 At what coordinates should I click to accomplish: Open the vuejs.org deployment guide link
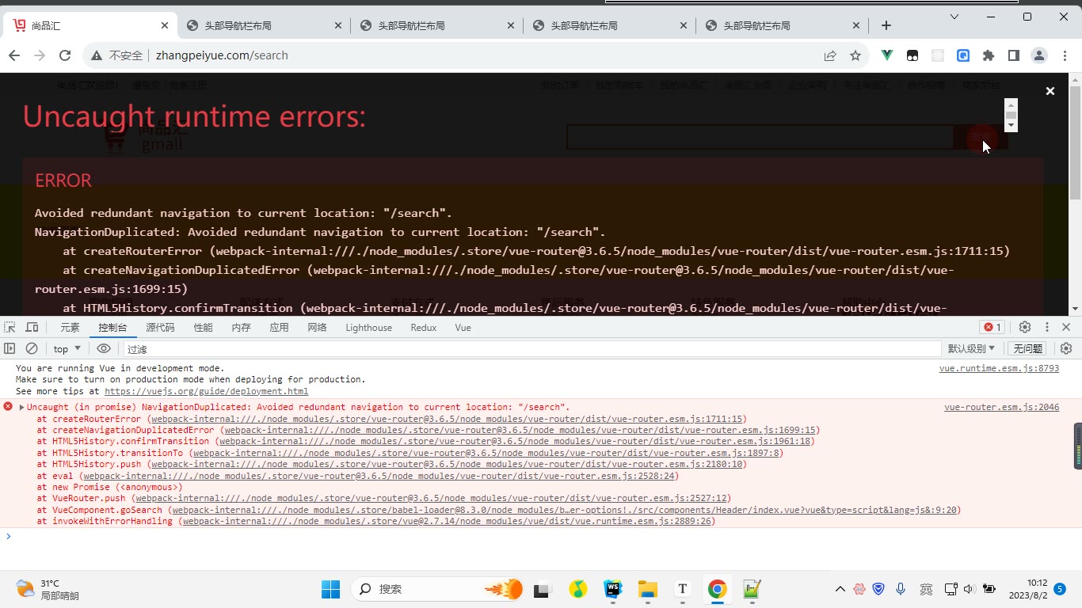tap(207, 391)
